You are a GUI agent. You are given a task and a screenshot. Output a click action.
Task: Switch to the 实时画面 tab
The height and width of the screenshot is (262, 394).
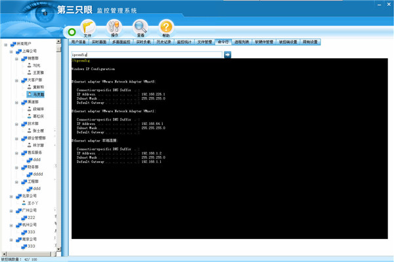(100, 42)
